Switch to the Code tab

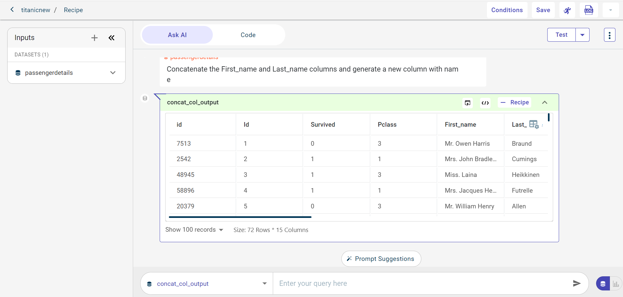click(248, 35)
